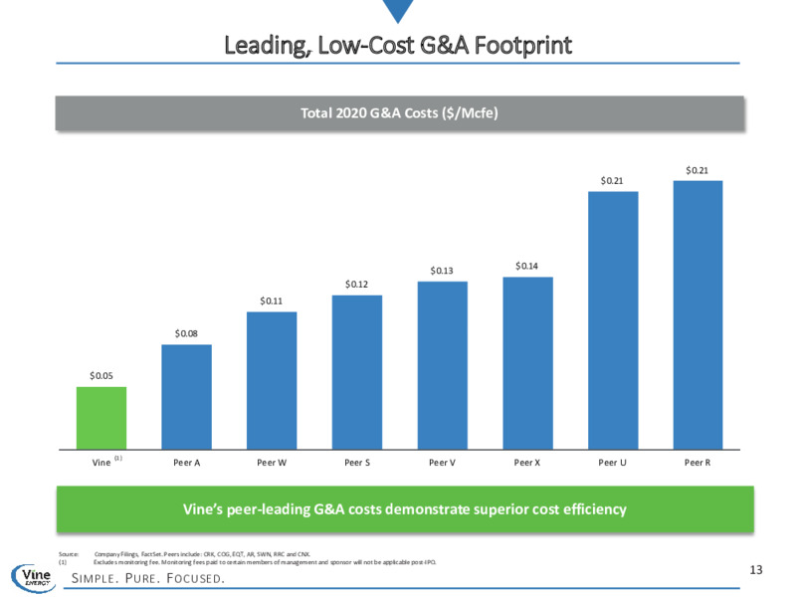Click the slide title 'Leading, Low-Cost G&A Footprint'

[x=398, y=45]
